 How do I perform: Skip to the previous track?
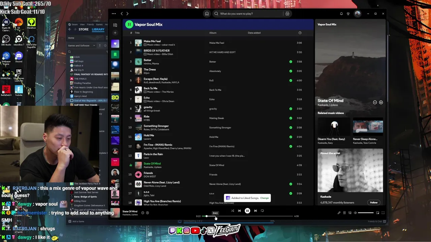[x=239, y=211]
